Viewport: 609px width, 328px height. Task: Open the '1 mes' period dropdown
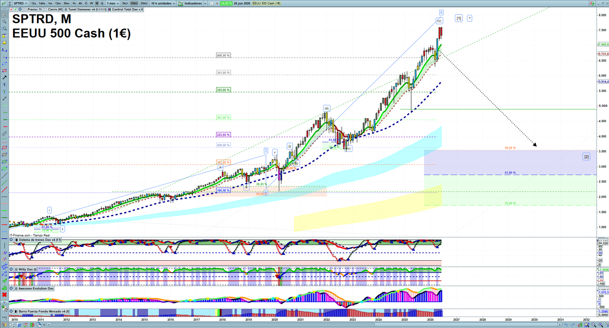tap(113, 3)
